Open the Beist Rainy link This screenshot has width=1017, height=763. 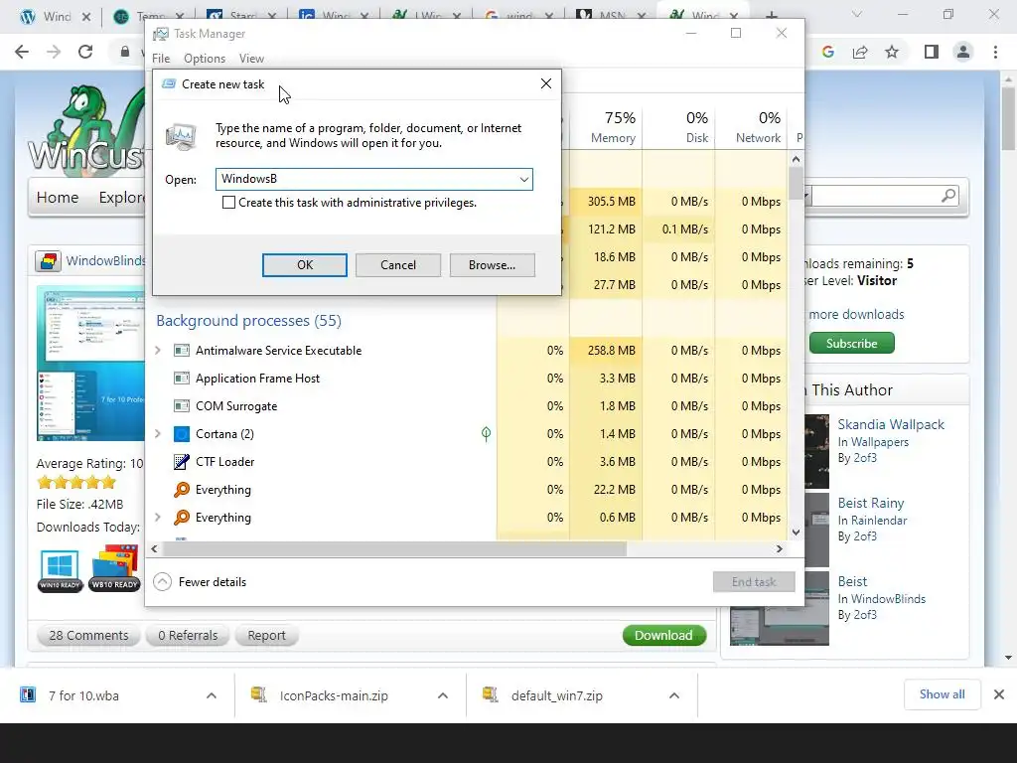pyautogui.click(x=870, y=503)
